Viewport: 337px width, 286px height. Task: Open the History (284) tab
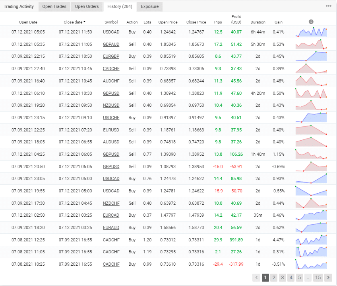point(119,6)
